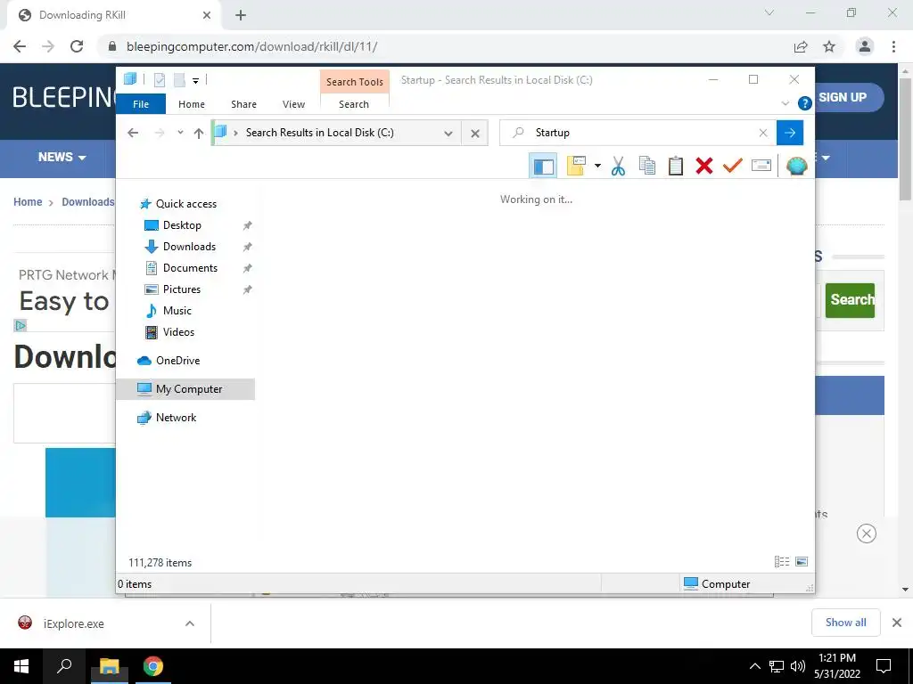Click the navigation pane toggle icon in the toolbar
The width and height of the screenshot is (913, 684).
[543, 167]
